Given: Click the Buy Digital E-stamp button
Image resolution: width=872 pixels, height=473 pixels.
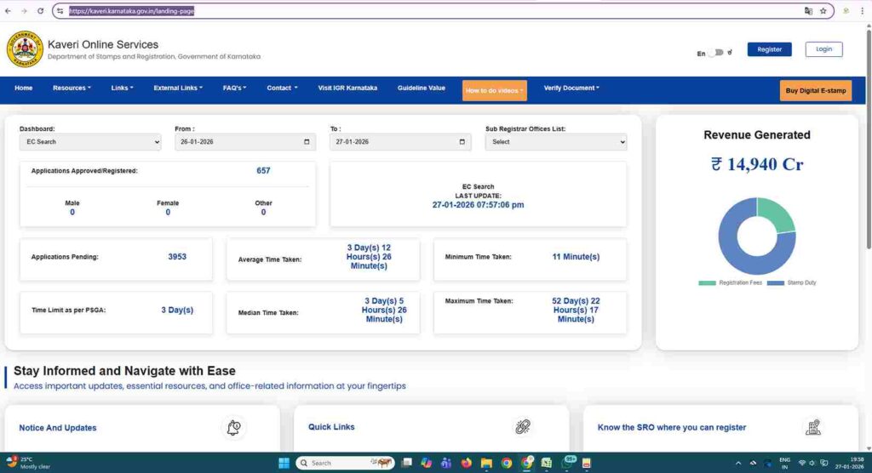Looking at the screenshot, I should (815, 90).
